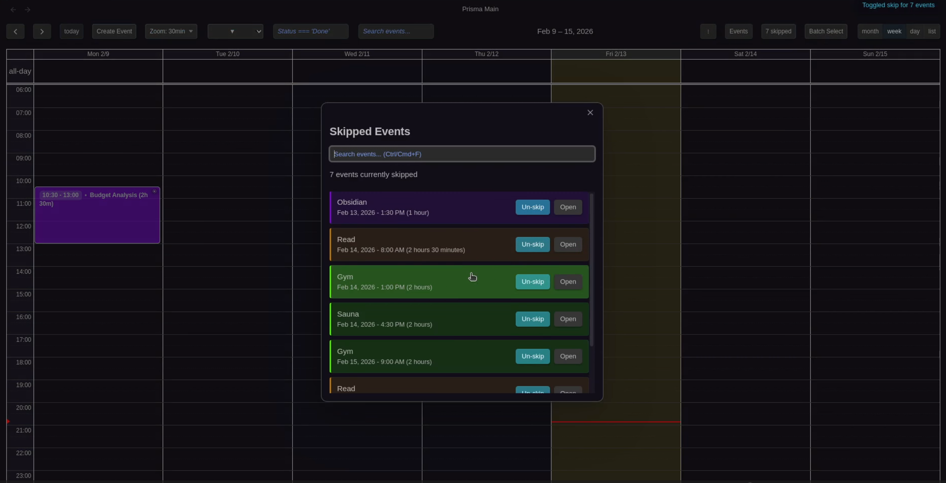Click the small indicator icon on Budget Analysis event

click(x=155, y=191)
